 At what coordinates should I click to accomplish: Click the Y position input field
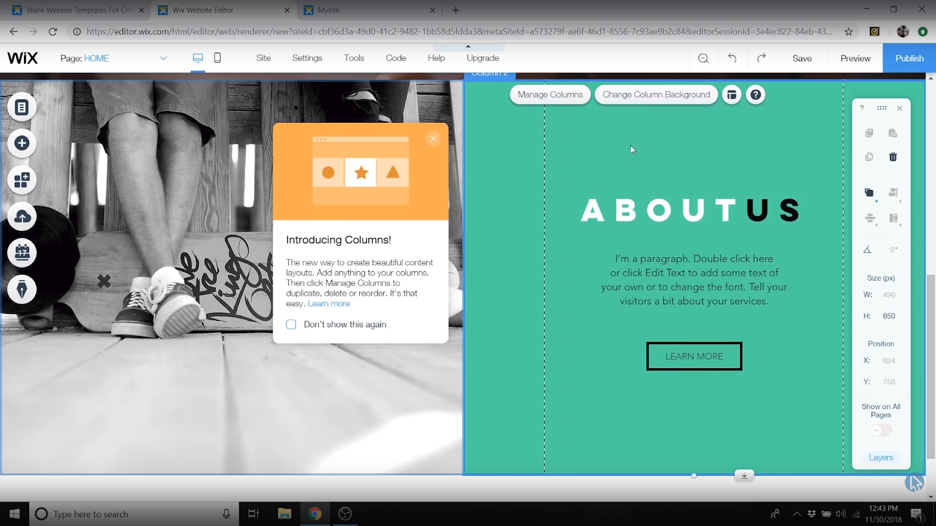889,382
